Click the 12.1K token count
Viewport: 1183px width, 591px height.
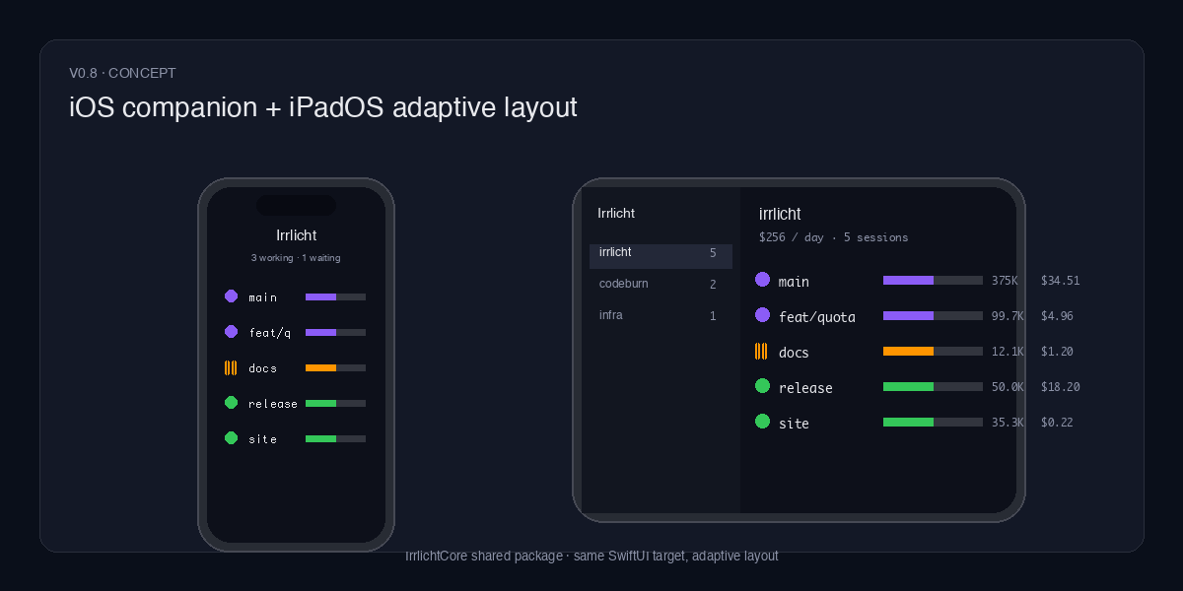pyautogui.click(x=1008, y=352)
